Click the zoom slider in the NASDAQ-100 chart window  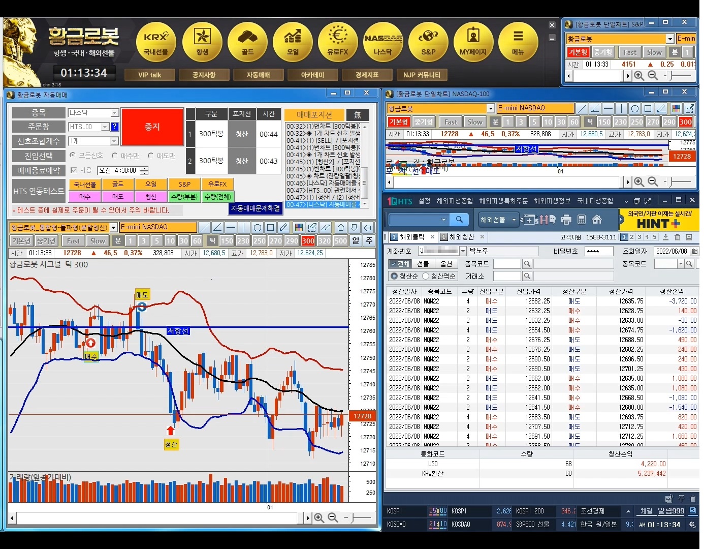tap(678, 181)
